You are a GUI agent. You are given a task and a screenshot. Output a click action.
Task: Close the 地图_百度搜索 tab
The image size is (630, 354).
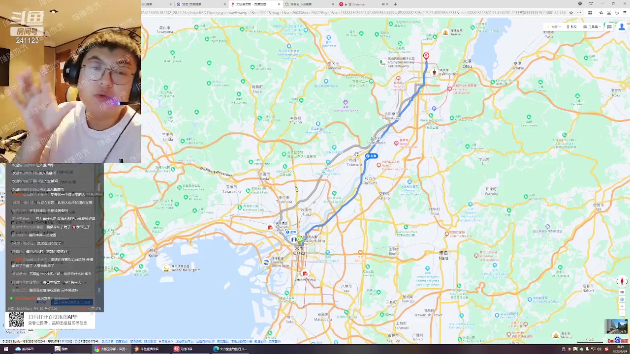(225, 4)
